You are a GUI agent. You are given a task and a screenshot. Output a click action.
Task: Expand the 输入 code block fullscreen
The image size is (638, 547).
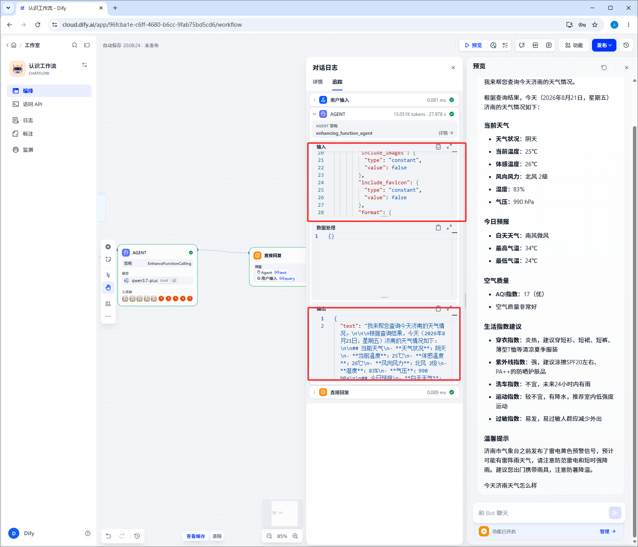[449, 147]
